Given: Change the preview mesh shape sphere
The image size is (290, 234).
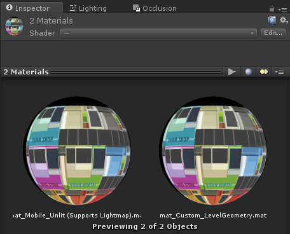Looking at the screenshot, I should 249,72.
